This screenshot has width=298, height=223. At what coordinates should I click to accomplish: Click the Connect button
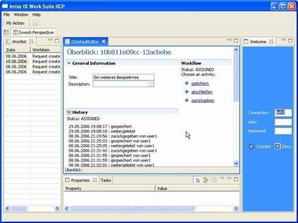pos(260,146)
